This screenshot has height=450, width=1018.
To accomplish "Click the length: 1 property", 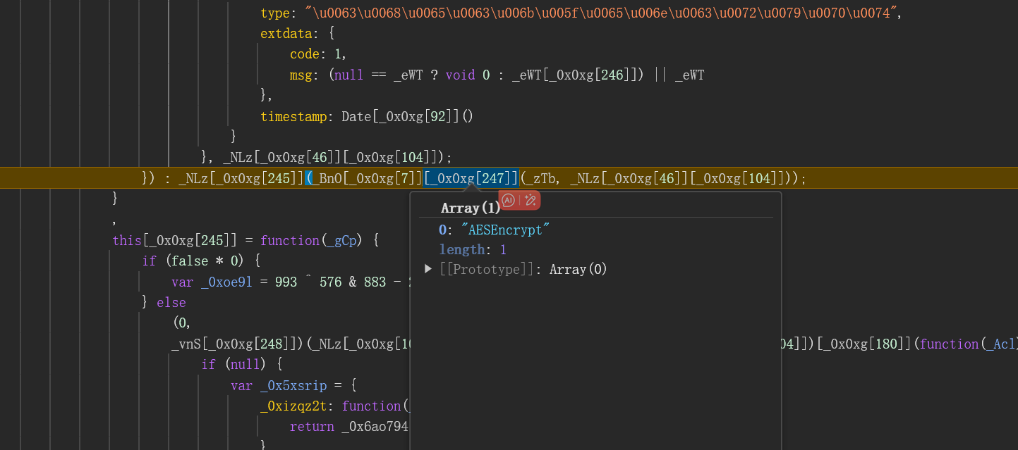I will click(473, 249).
